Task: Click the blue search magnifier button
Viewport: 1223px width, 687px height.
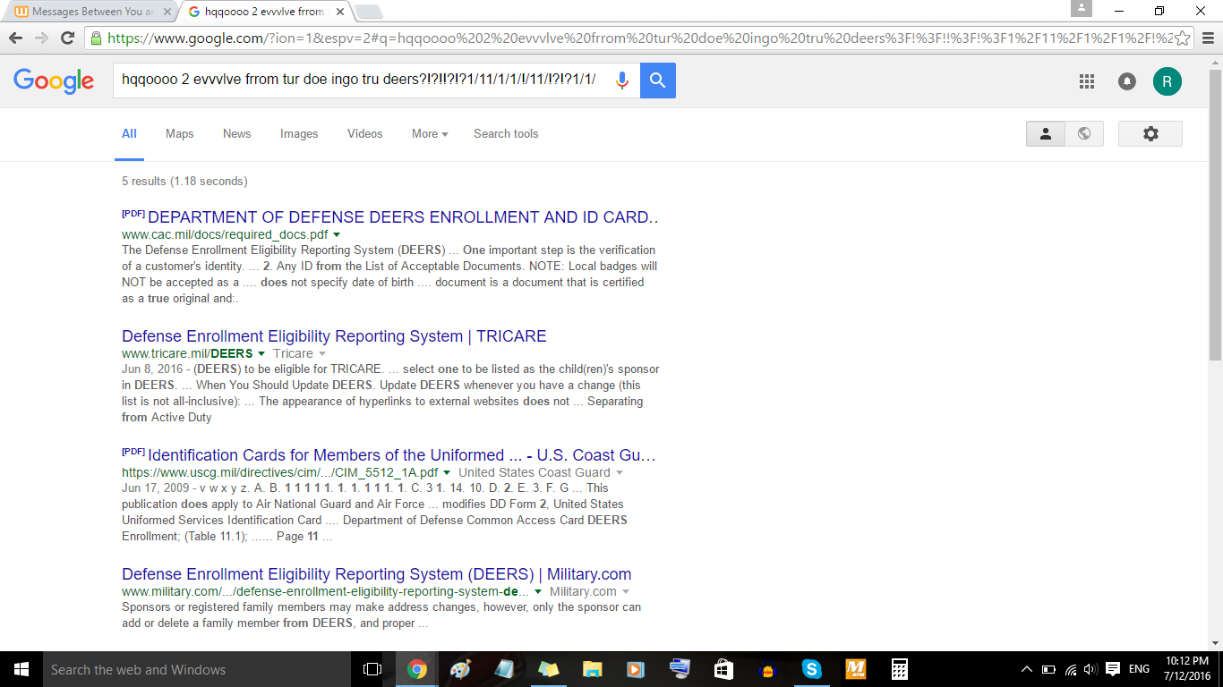Action: point(658,81)
